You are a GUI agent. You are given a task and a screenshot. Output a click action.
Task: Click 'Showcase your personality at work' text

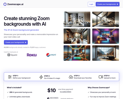tap(103, 92)
